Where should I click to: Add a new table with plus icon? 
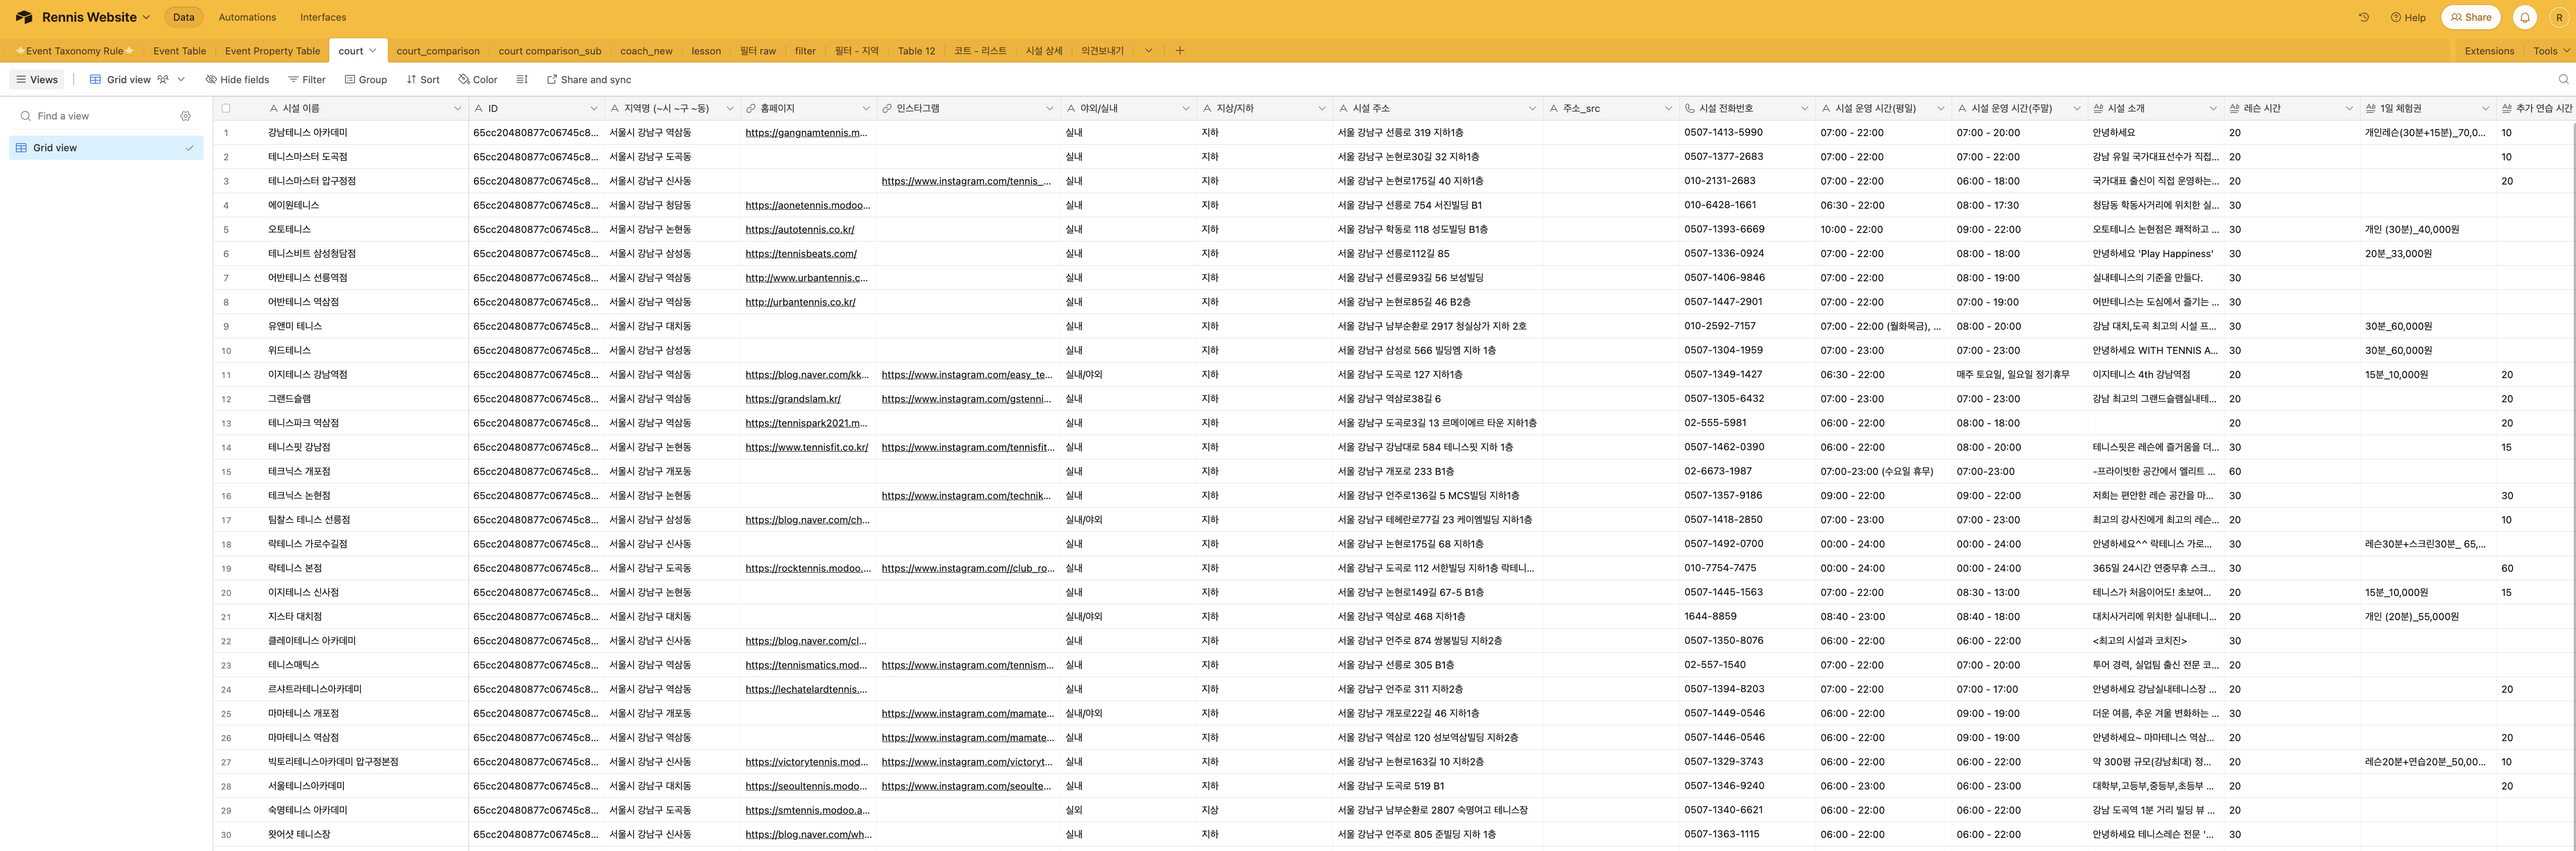click(x=1180, y=51)
